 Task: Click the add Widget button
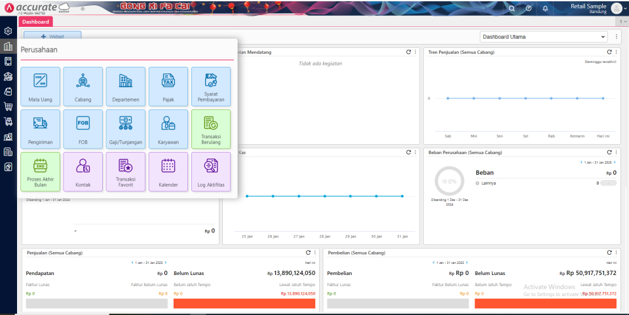click(52, 36)
